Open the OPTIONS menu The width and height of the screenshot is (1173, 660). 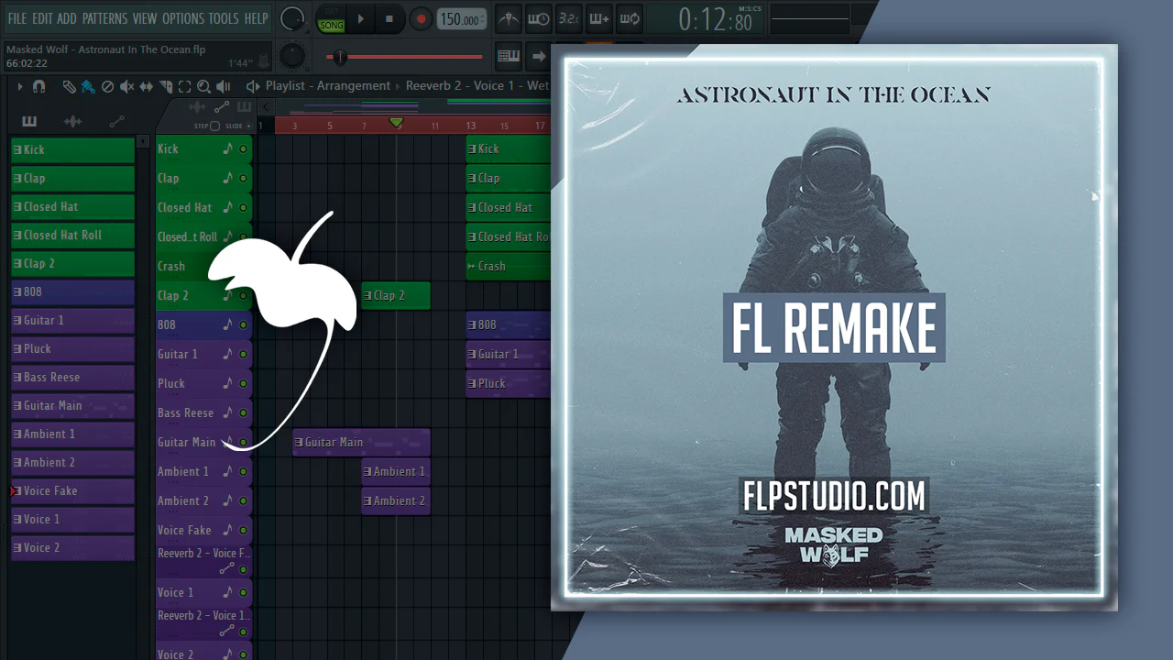[x=183, y=18]
